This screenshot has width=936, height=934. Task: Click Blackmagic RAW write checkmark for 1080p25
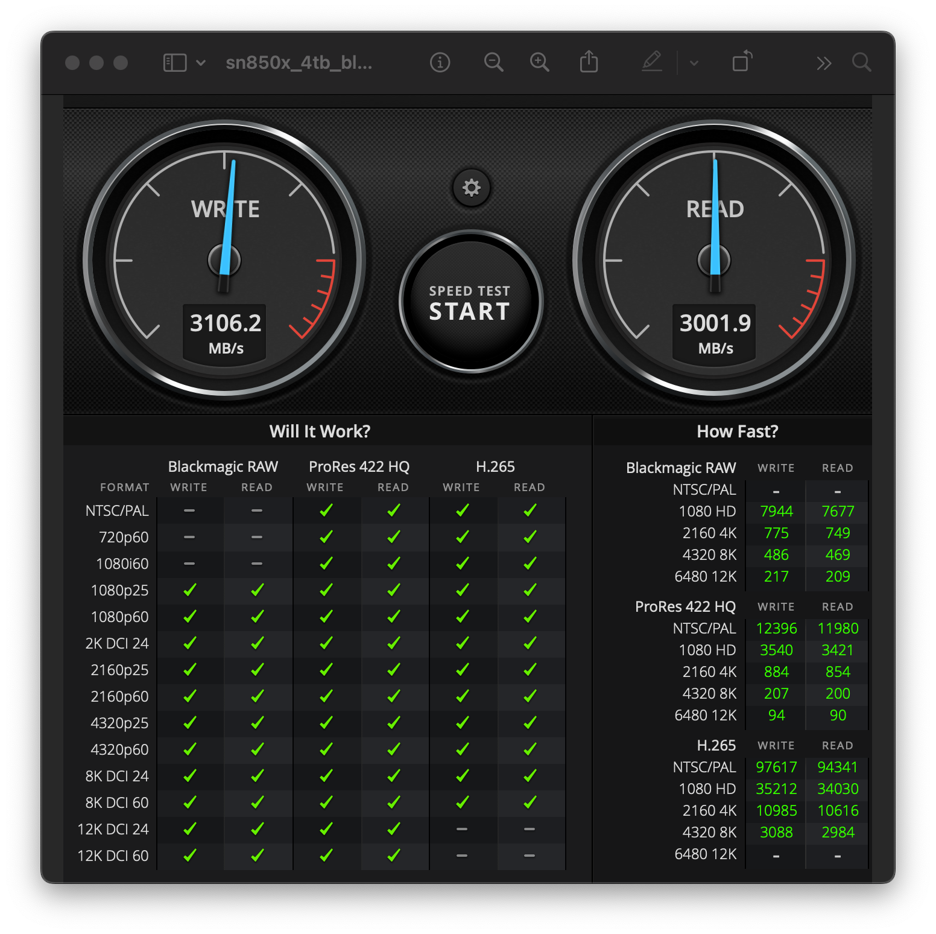(x=189, y=590)
